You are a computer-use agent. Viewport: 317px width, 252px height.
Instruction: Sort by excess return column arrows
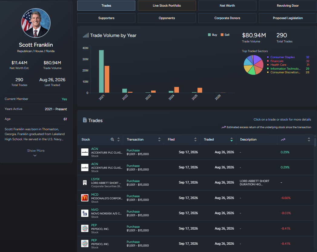[x=309, y=139]
